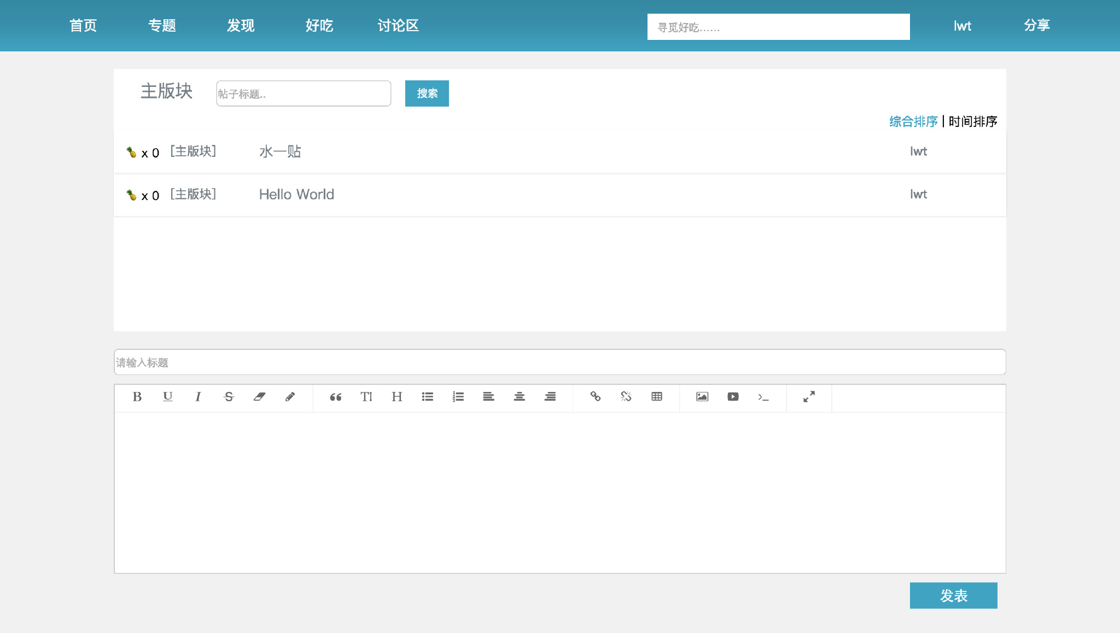Expand the editor to fullscreen
The height and width of the screenshot is (633, 1120).
pos(809,397)
